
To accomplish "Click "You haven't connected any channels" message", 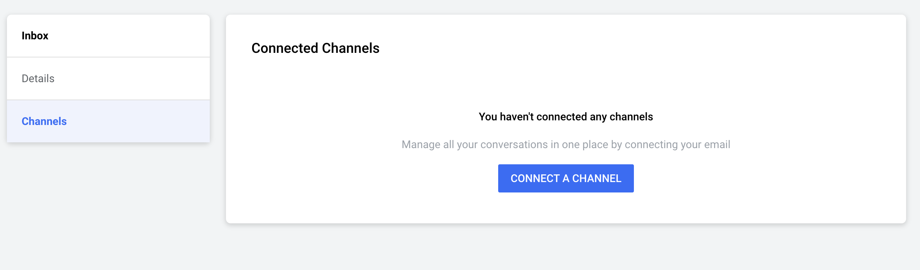I will [x=566, y=117].
